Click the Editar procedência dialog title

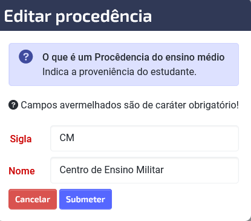click(78, 16)
